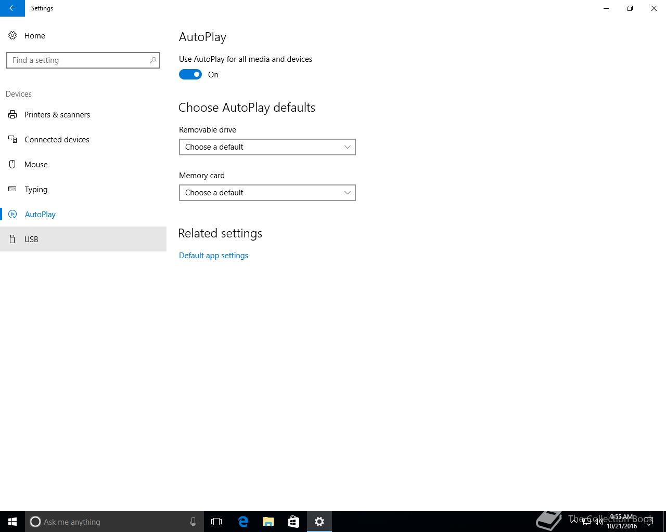Open Printers & scanners page
666x532 pixels.
(x=83, y=114)
